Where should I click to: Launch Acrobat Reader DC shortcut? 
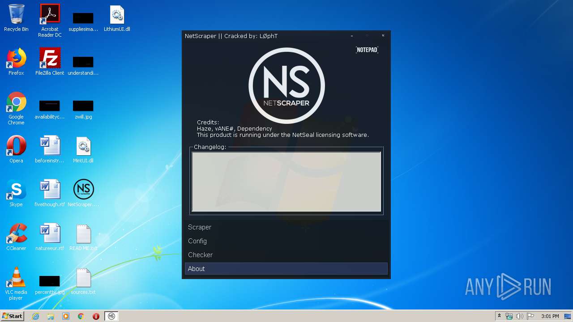pyautogui.click(x=50, y=21)
